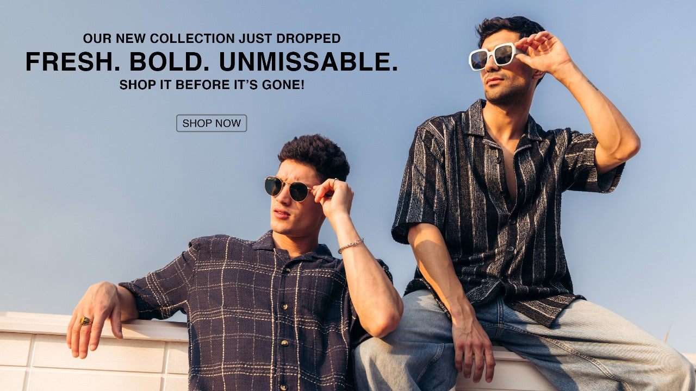Screen dimensions: 696x391
Task: Click 'Shop it before it's gone!' tagline
Action: (x=212, y=85)
